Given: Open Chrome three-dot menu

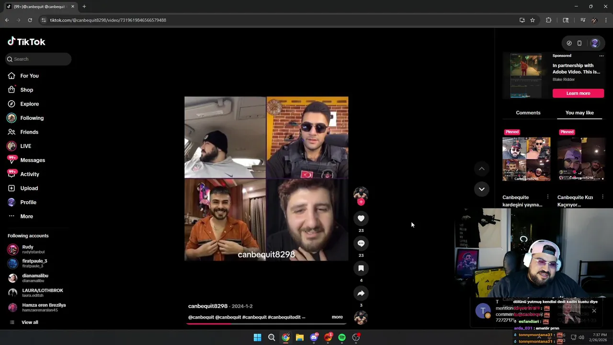Looking at the screenshot, I should point(606,20).
